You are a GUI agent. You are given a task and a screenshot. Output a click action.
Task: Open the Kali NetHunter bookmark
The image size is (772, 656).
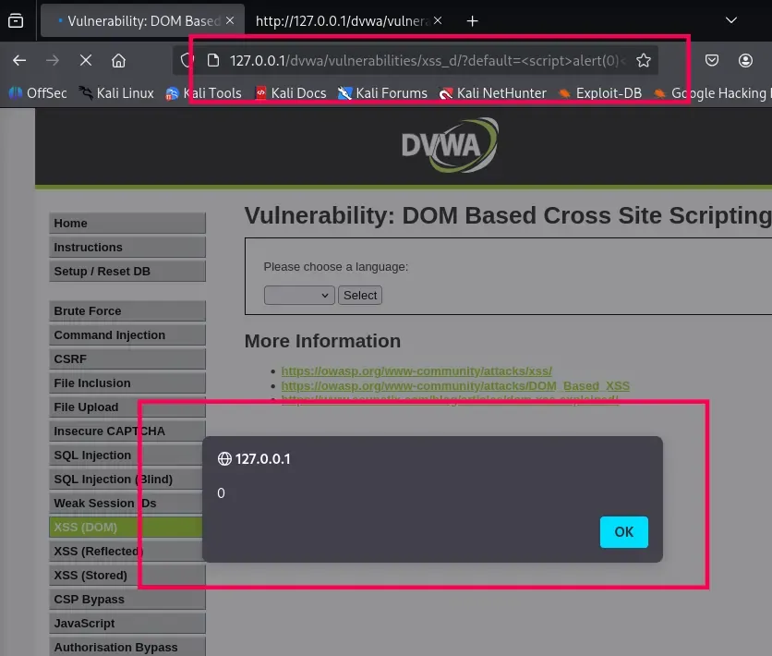pyautogui.click(x=493, y=93)
